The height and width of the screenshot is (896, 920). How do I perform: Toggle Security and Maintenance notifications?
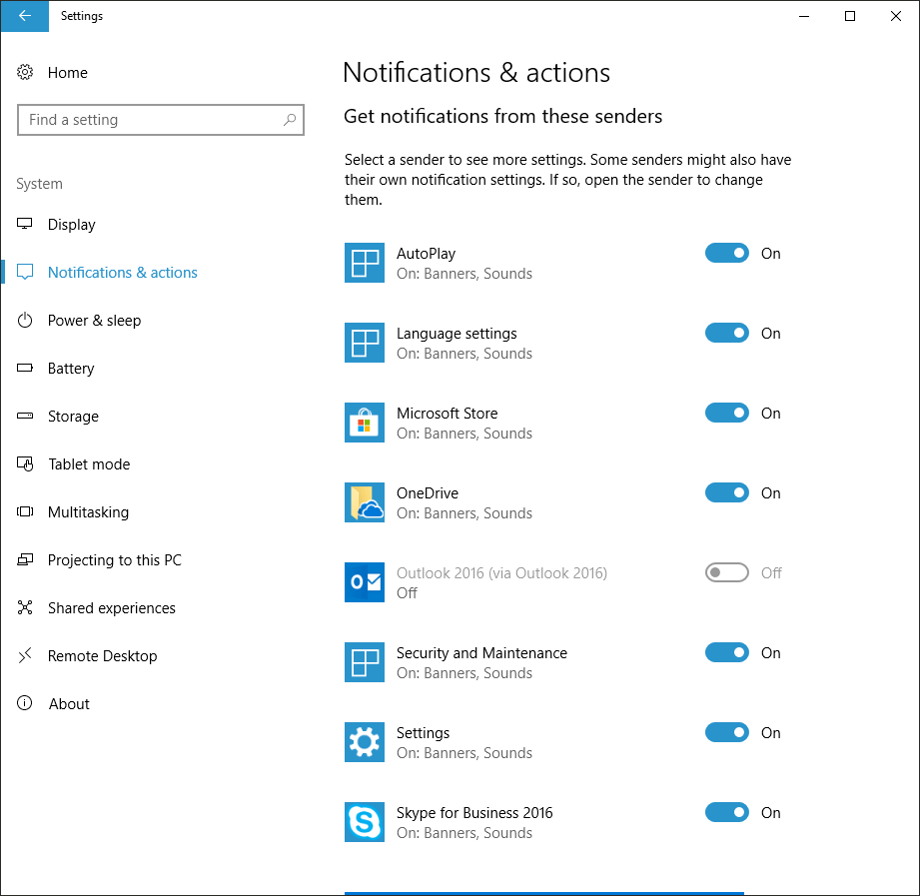[727, 652]
